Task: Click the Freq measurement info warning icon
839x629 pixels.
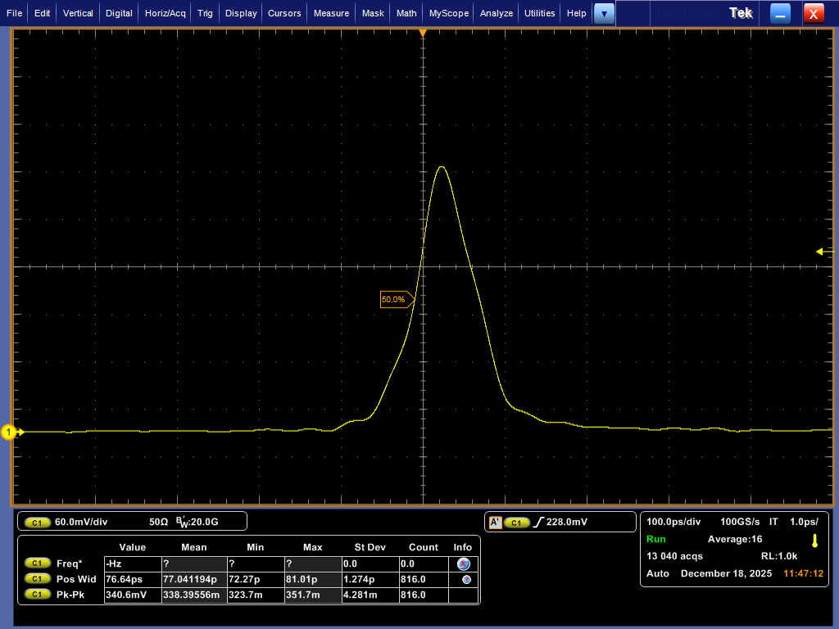Action: (x=463, y=563)
